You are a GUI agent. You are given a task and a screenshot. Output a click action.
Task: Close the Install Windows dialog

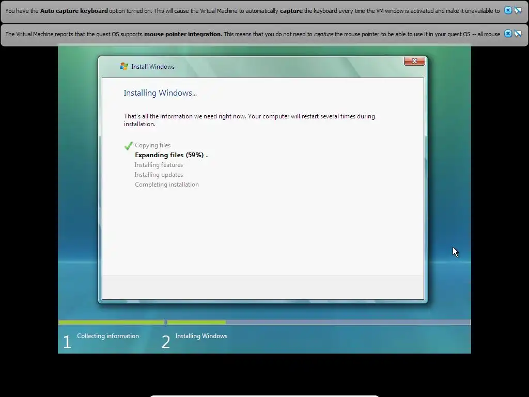pyautogui.click(x=414, y=61)
